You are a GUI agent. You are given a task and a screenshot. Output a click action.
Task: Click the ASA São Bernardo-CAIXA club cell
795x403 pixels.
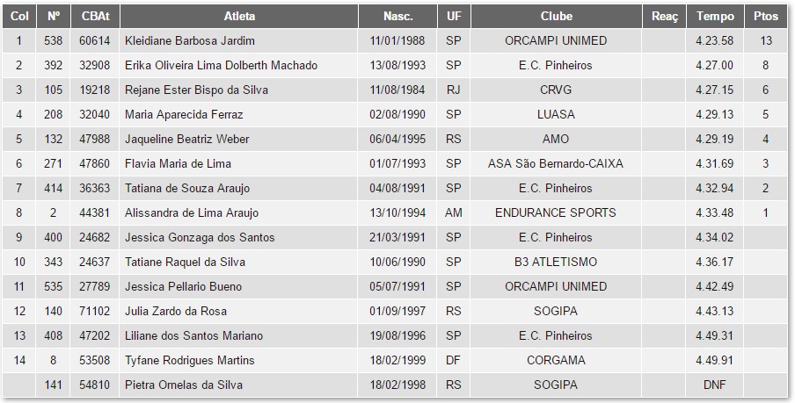[556, 164]
